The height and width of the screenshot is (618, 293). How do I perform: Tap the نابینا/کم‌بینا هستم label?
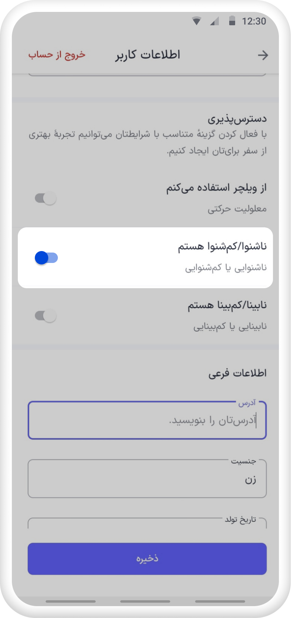coord(227,305)
